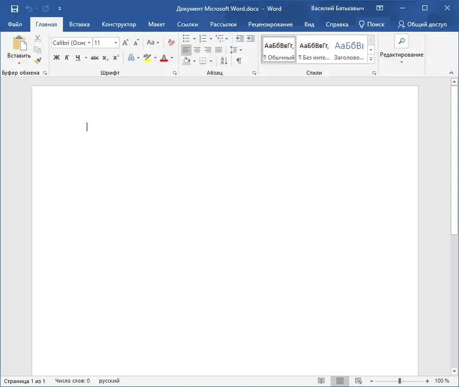Save the document with the floppy disk icon

tap(14, 9)
